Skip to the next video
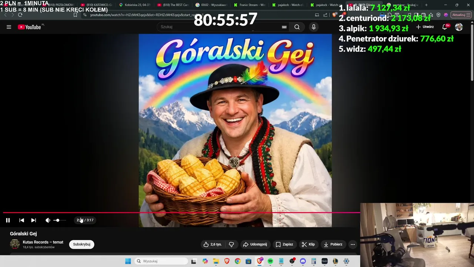This screenshot has width=474, height=267. tap(33, 220)
